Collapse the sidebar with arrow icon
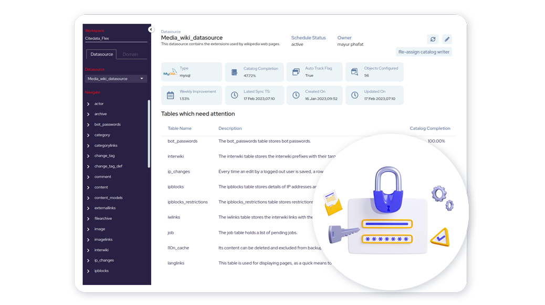The width and height of the screenshot is (545, 305). pos(151,30)
